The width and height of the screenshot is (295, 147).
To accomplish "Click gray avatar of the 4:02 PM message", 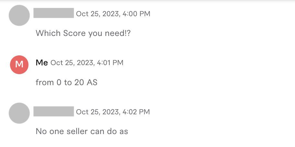I will 19,113.
